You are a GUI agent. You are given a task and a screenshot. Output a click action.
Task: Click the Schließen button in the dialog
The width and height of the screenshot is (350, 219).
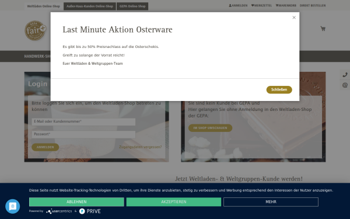[279, 89]
